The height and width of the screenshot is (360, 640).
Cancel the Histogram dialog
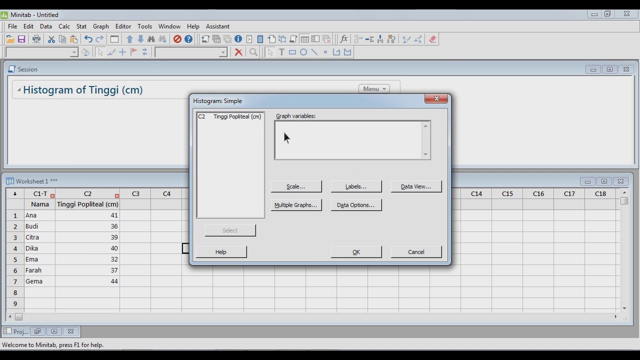pos(416,252)
